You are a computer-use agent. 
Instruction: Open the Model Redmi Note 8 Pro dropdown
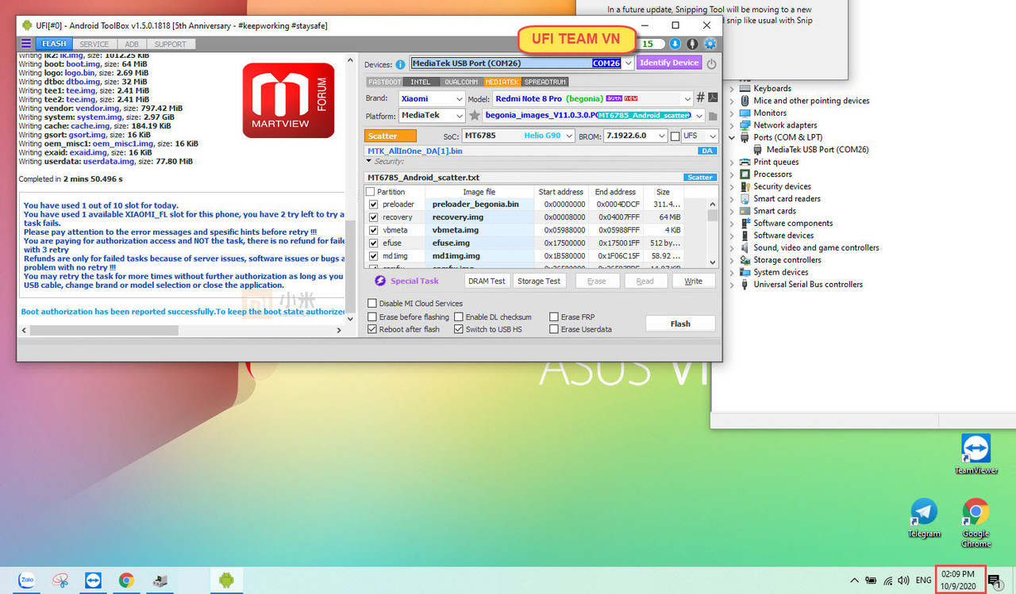687,98
